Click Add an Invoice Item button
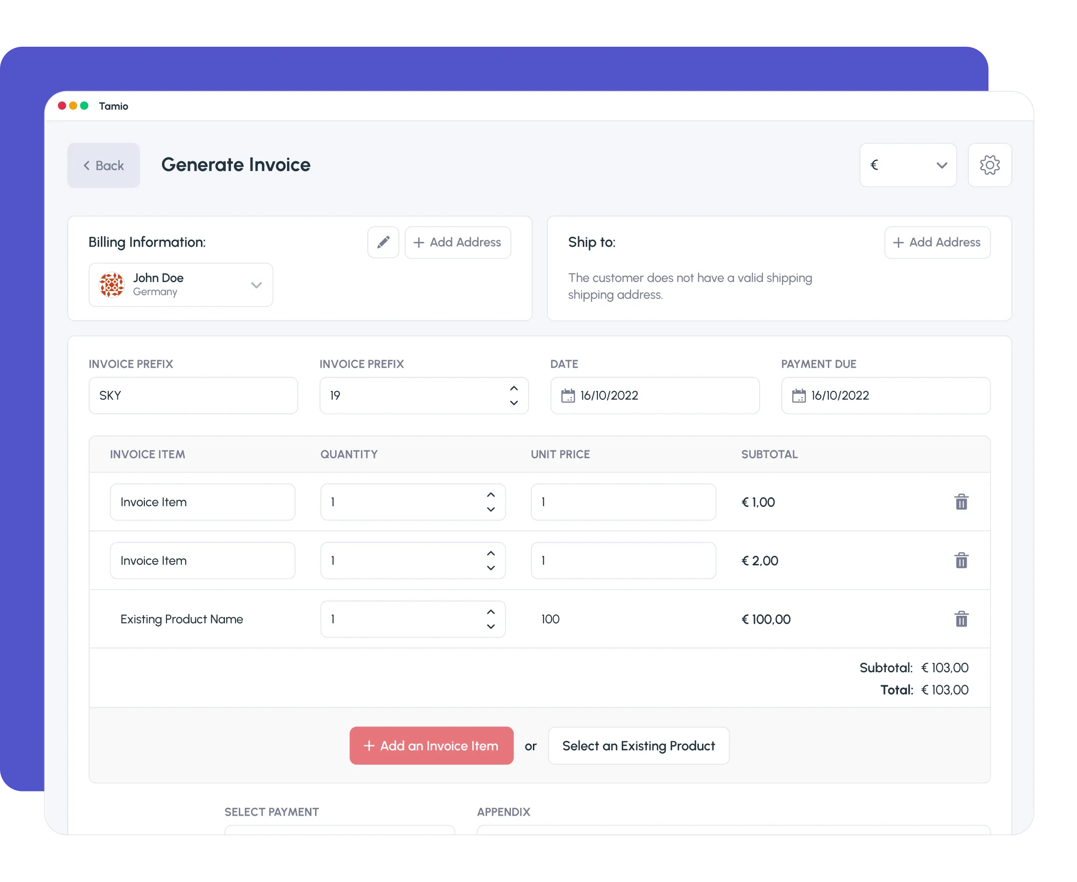The image size is (1077, 882). (x=431, y=745)
